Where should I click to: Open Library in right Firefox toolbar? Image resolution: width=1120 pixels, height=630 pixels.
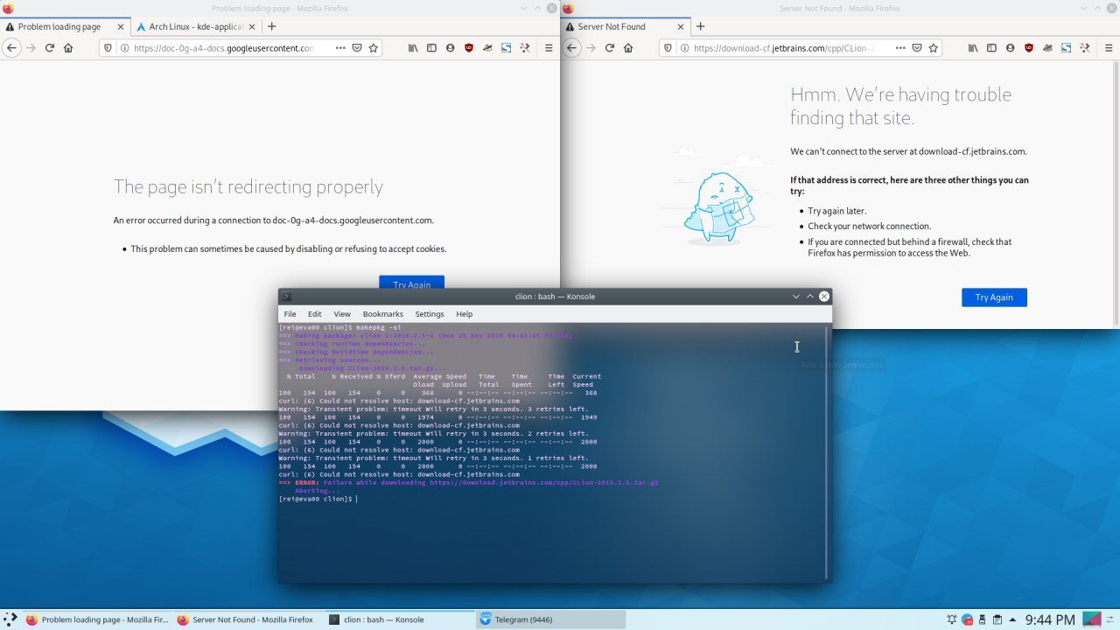(973, 48)
